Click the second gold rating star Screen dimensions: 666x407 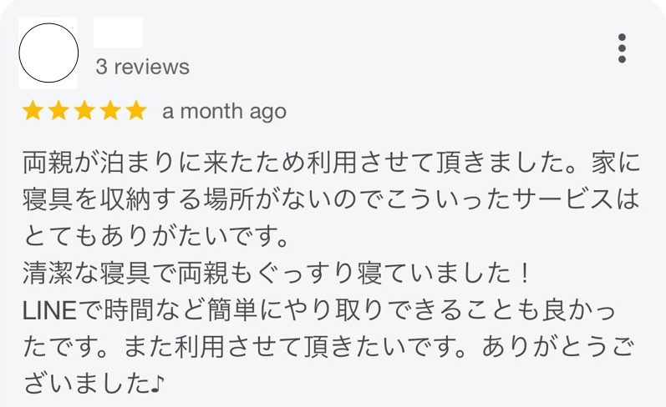[58, 111]
